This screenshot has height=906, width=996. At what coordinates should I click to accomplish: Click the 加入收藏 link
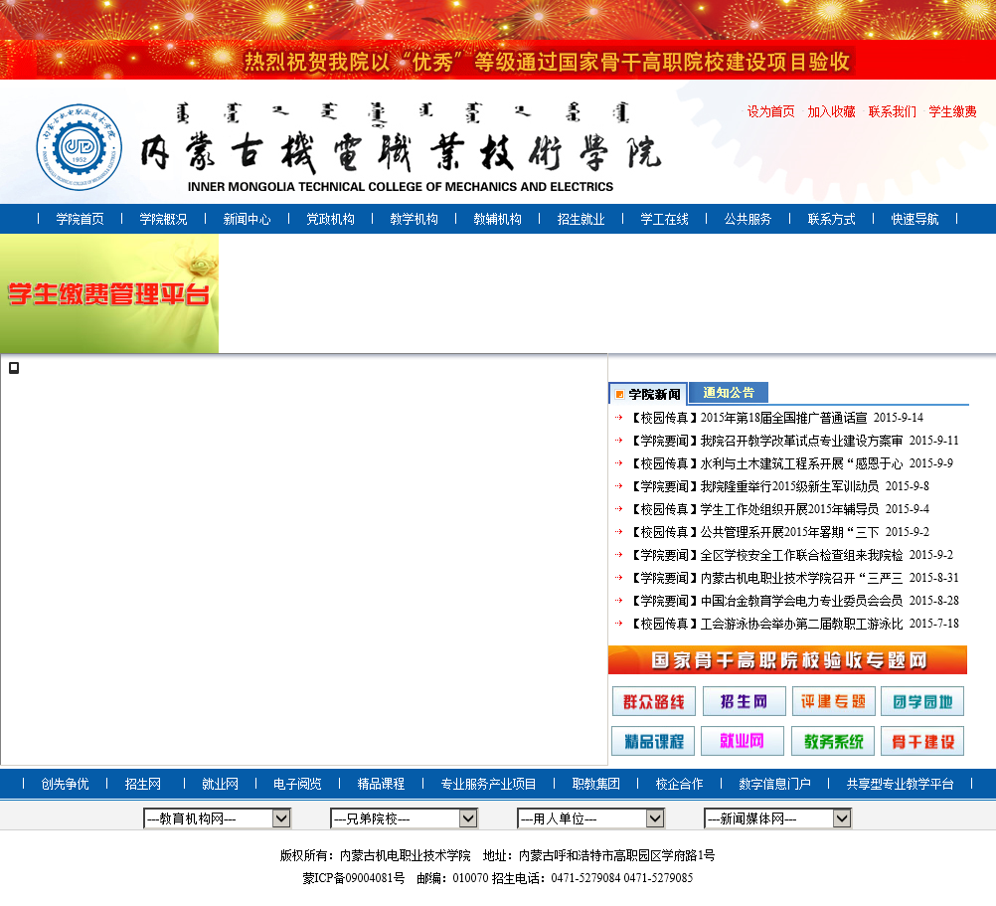coord(831,111)
